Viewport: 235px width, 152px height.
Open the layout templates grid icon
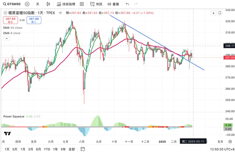point(82,4)
